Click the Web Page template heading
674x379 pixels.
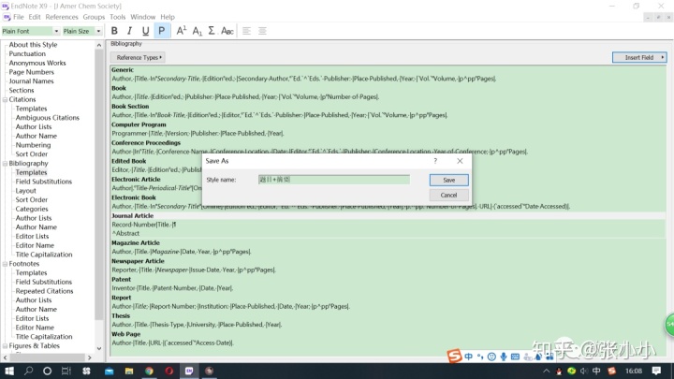pos(126,334)
